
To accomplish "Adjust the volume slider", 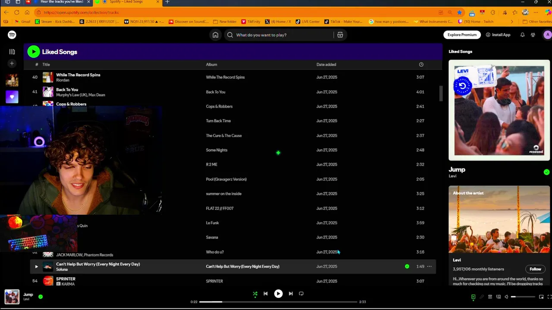I will [x=524, y=297].
